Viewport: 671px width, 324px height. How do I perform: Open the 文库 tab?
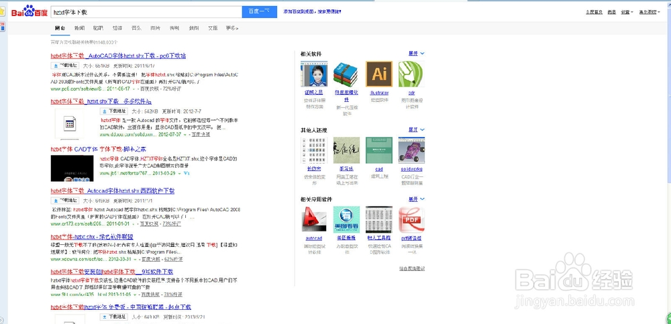[213, 28]
